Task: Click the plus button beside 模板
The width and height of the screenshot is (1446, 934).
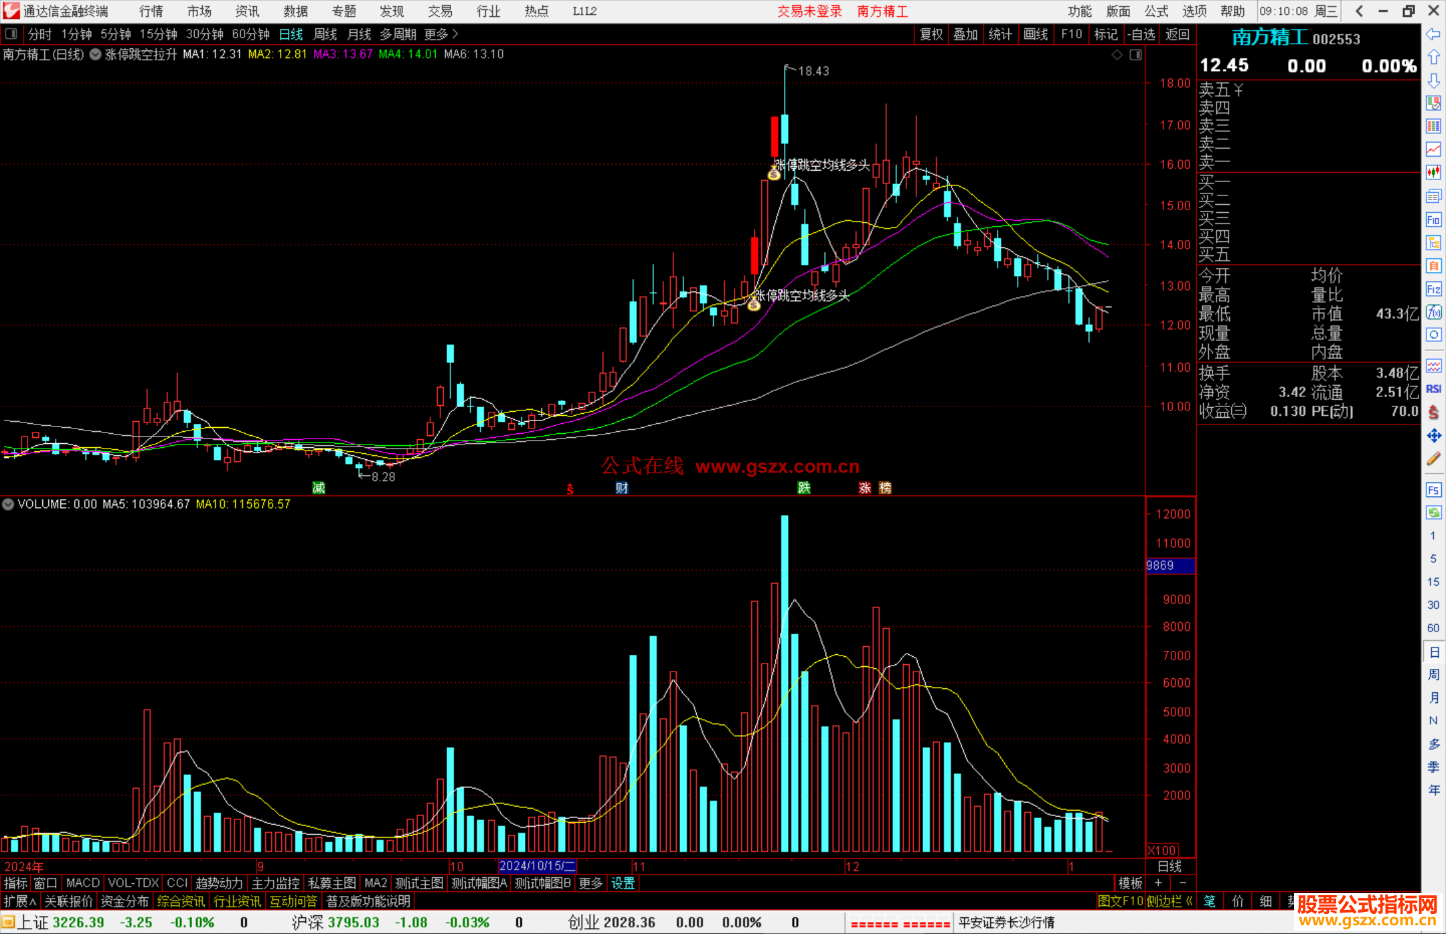Action: coord(1158,883)
